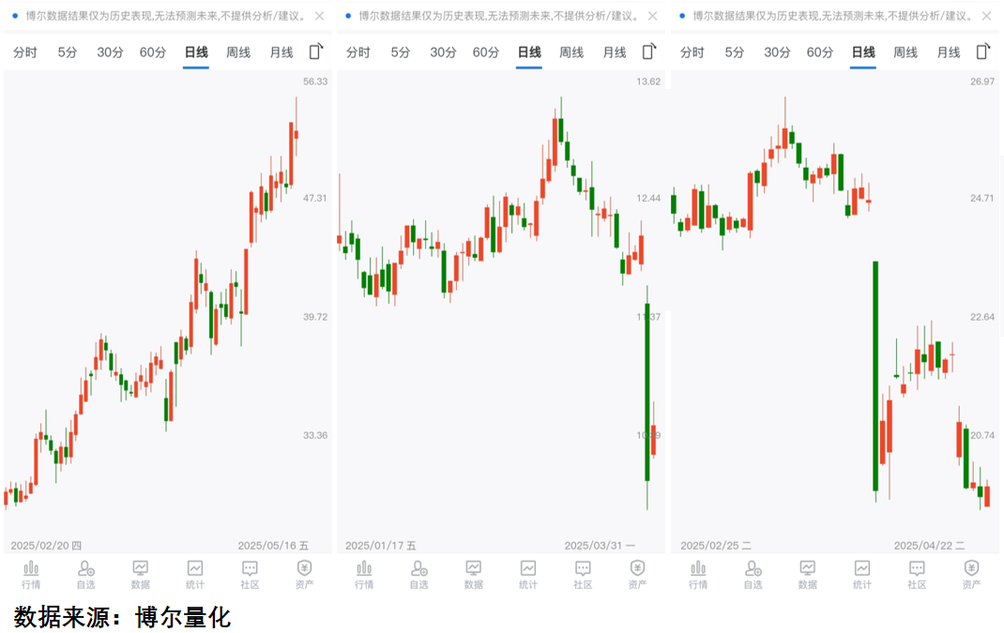1004x633 pixels.
Task: Open 资产 icon in right panel
Action: (971, 573)
